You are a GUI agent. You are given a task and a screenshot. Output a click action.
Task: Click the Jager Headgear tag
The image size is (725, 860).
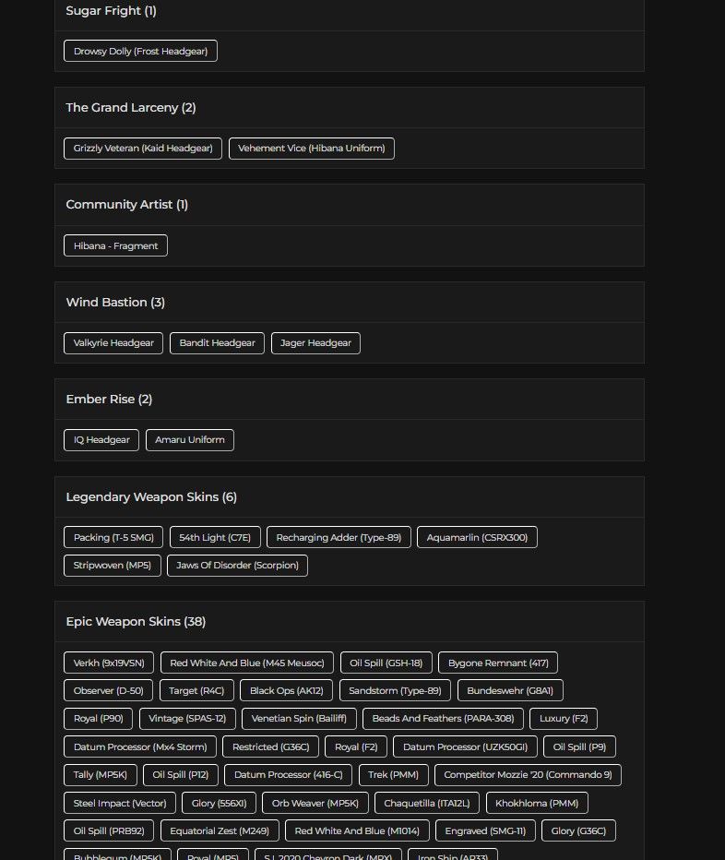point(315,342)
